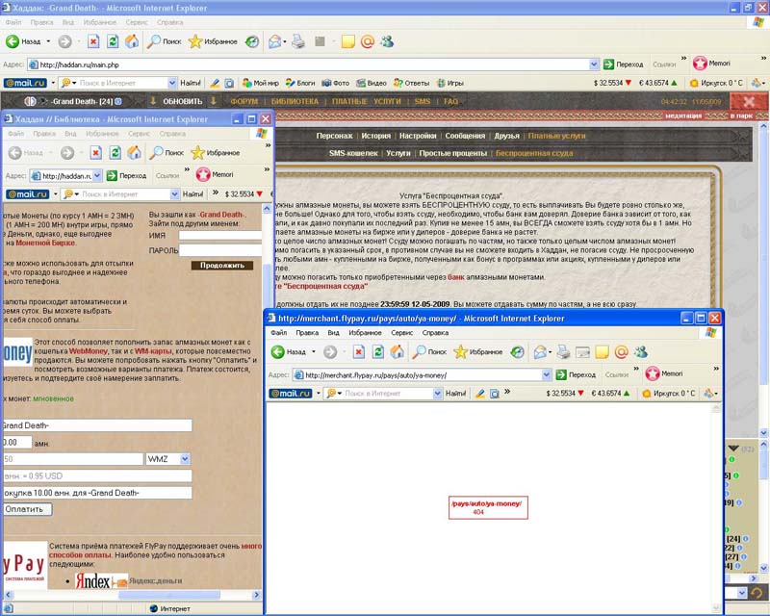Screen dimensions: 770x616
Task: Open the Беспроцентная ссуда tab
Action: 534,153
